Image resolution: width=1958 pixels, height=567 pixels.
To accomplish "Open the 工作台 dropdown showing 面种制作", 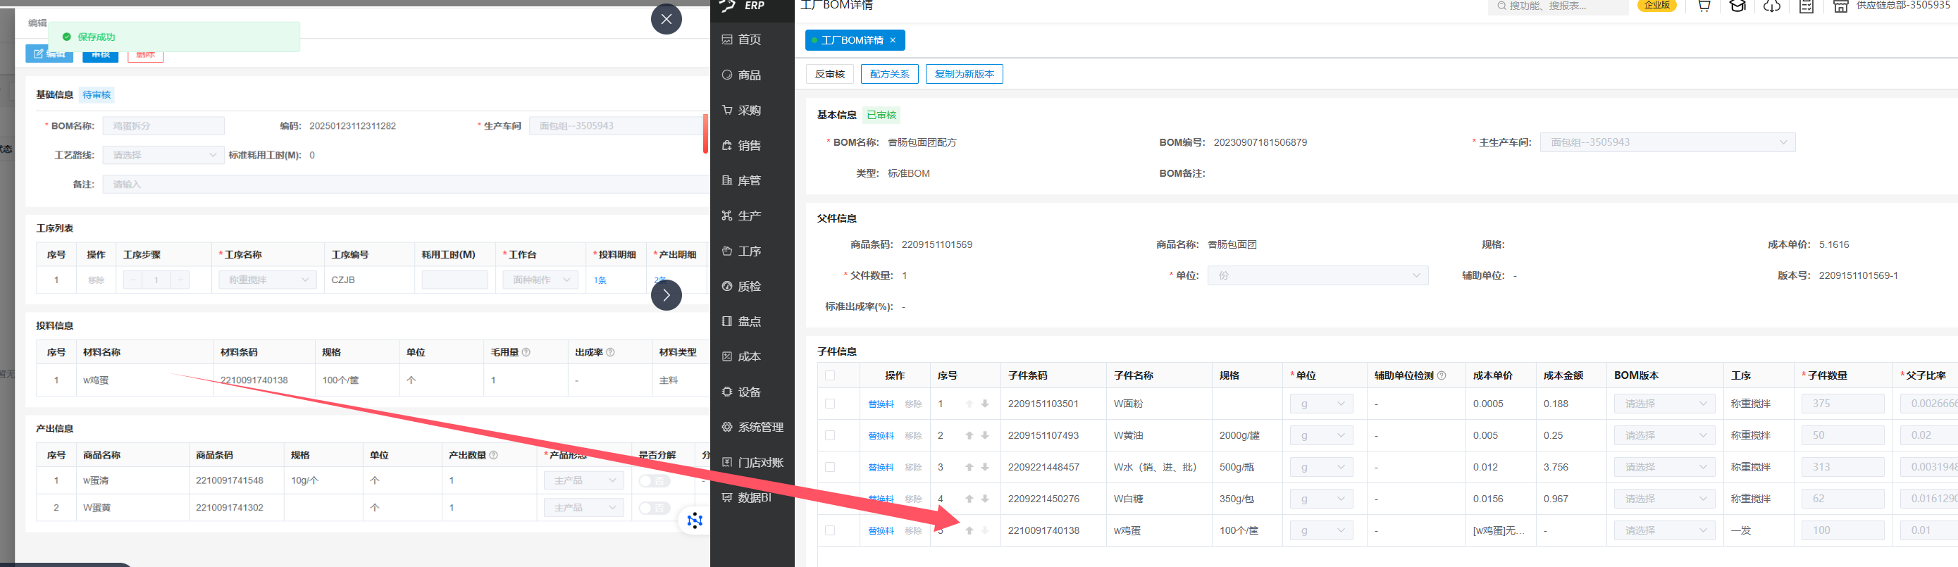I will click(540, 280).
